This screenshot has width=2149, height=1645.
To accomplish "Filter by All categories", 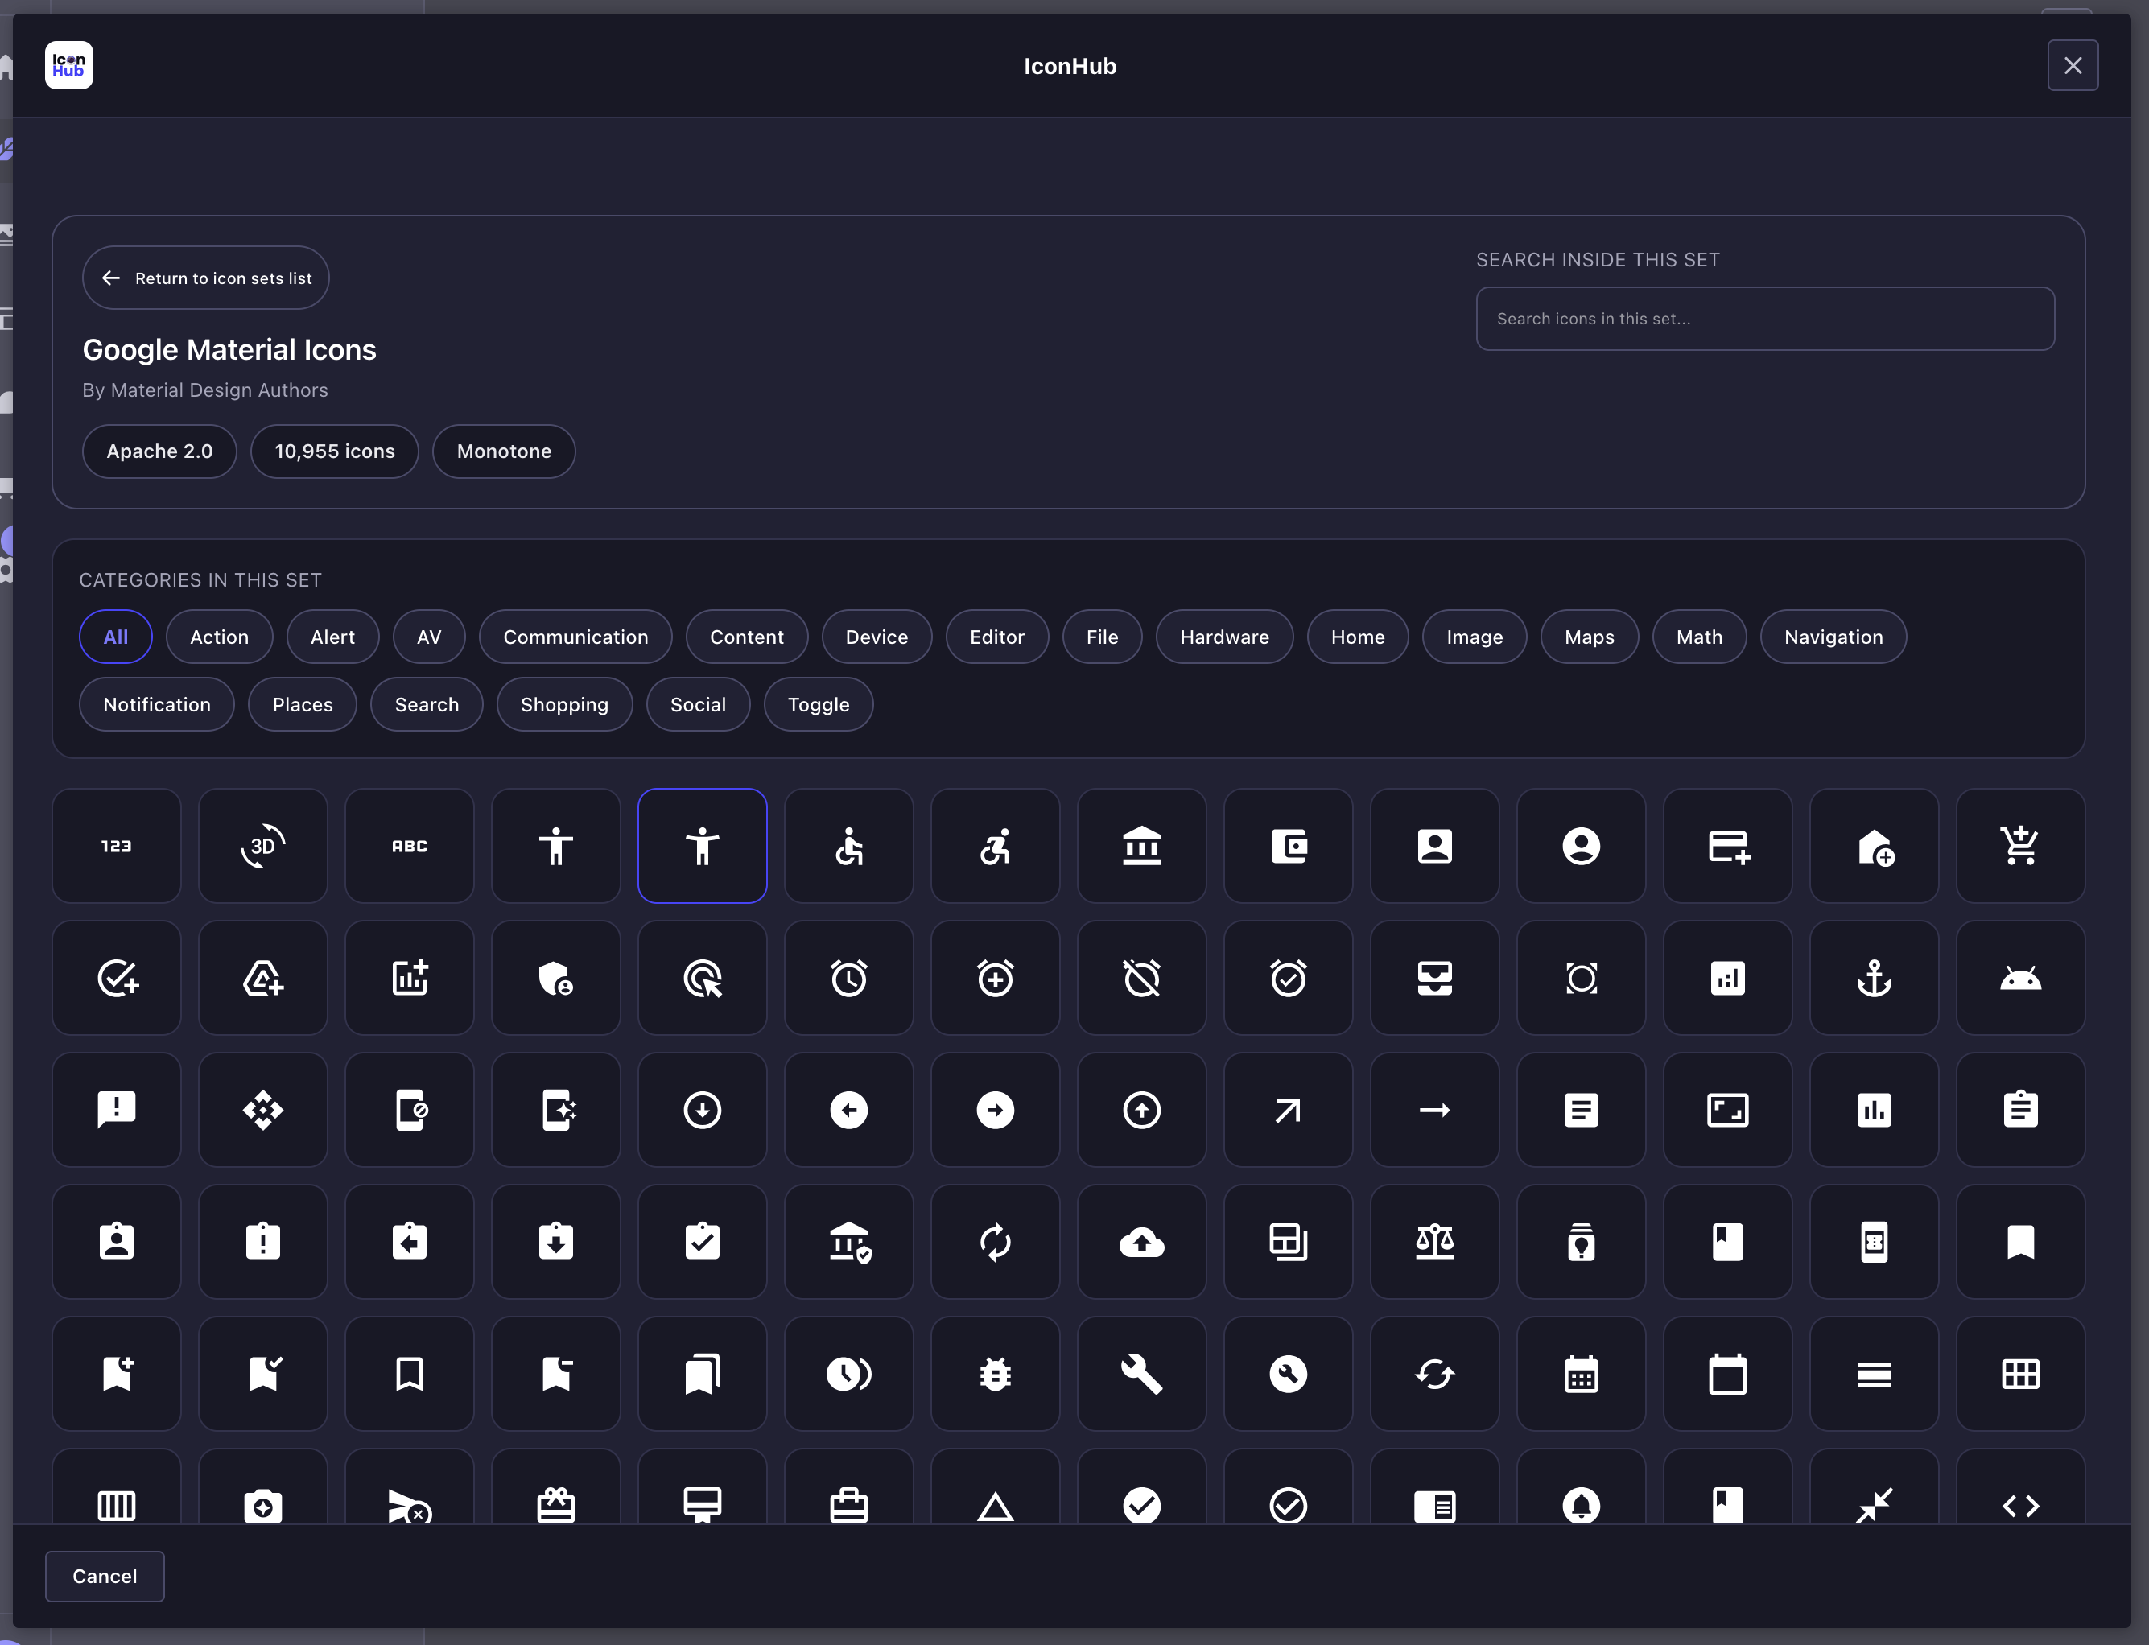I will point(116,637).
